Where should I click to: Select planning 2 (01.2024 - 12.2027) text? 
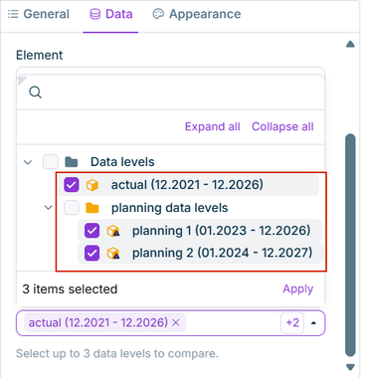pos(222,253)
